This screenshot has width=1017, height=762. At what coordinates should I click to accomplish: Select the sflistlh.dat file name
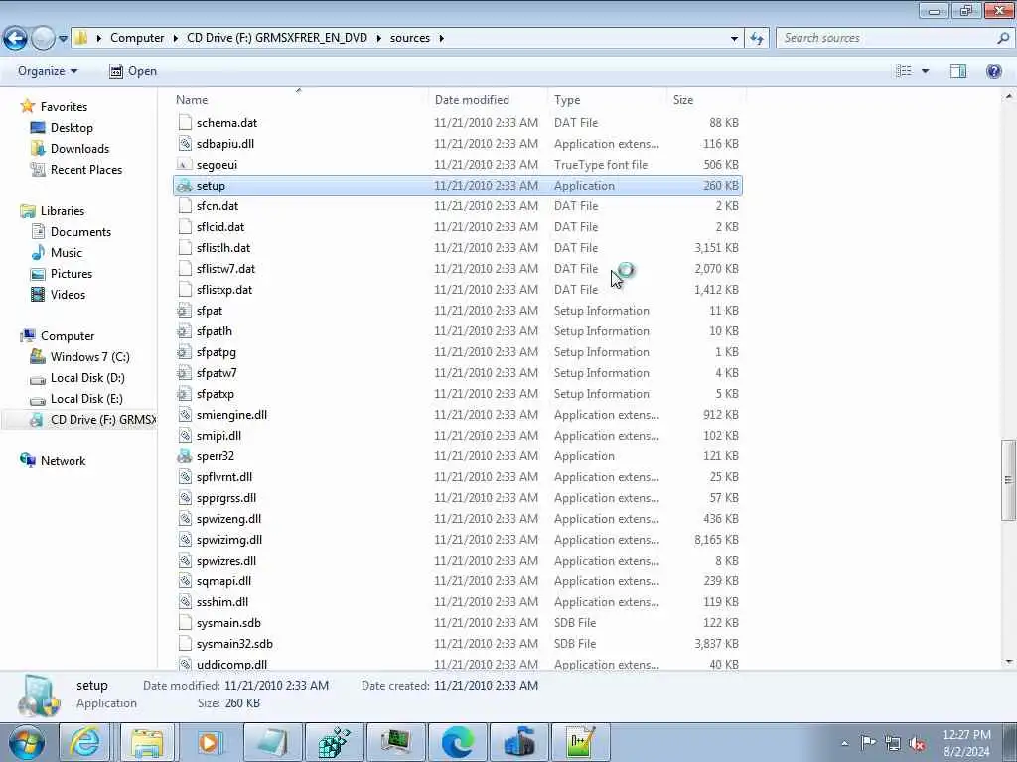[223, 247]
